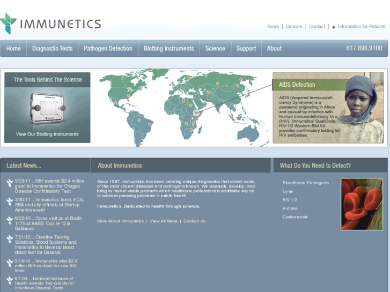
Task: Open Information for Patients link
Action: click(362, 27)
